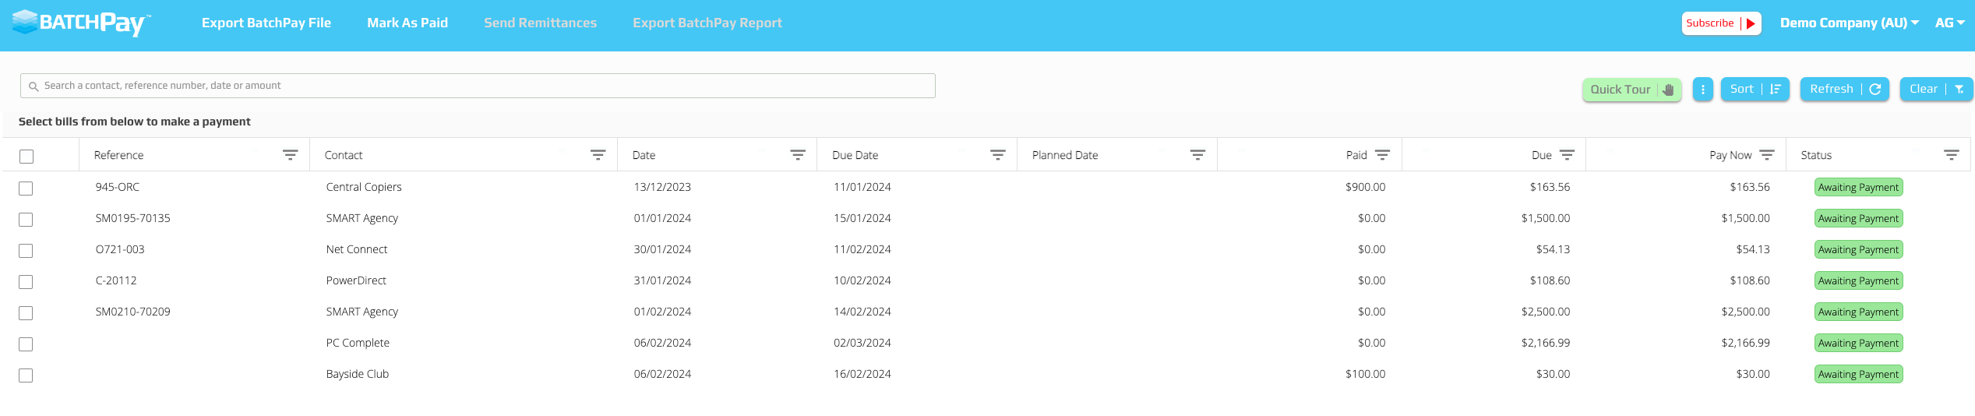This screenshot has height=416, width=1975.
Task: Check the SM0195-70135 bill checkbox
Action: pyautogui.click(x=26, y=220)
